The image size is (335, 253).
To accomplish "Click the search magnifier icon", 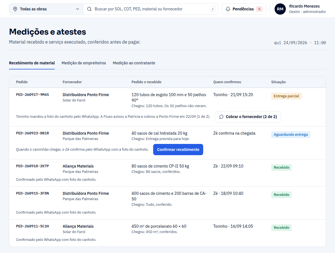I will tap(89, 9).
